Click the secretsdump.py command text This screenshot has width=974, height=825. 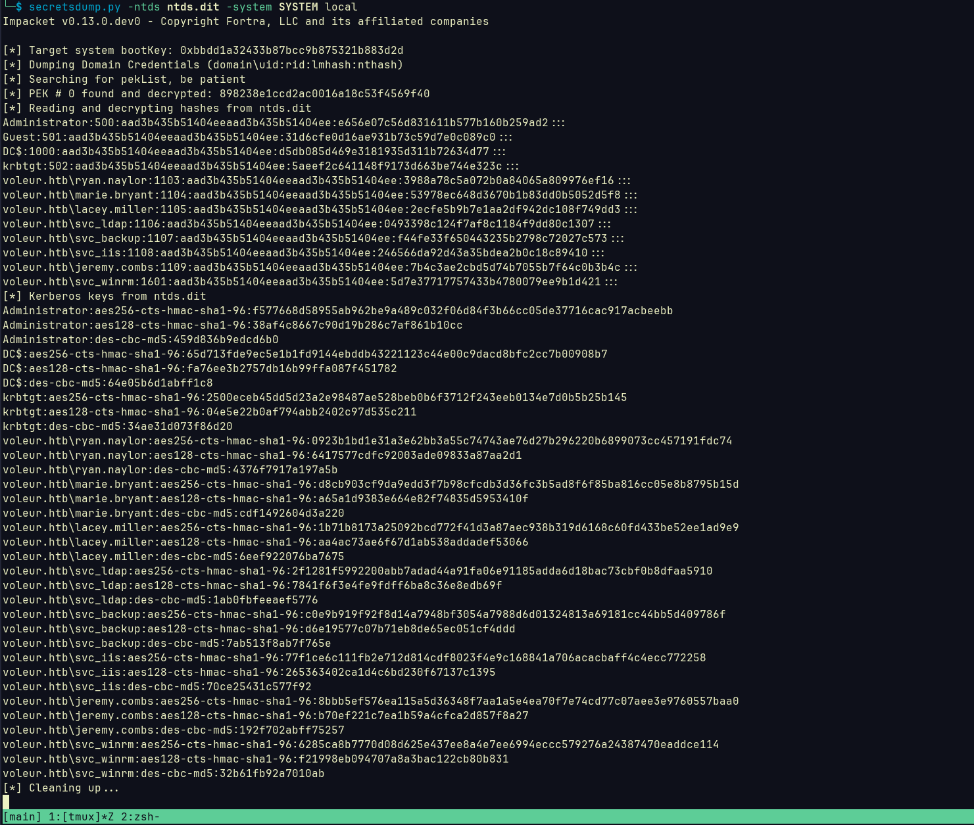(75, 7)
